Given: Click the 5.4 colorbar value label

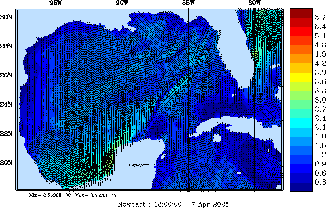Looking at the screenshot, I should tap(320, 27).
